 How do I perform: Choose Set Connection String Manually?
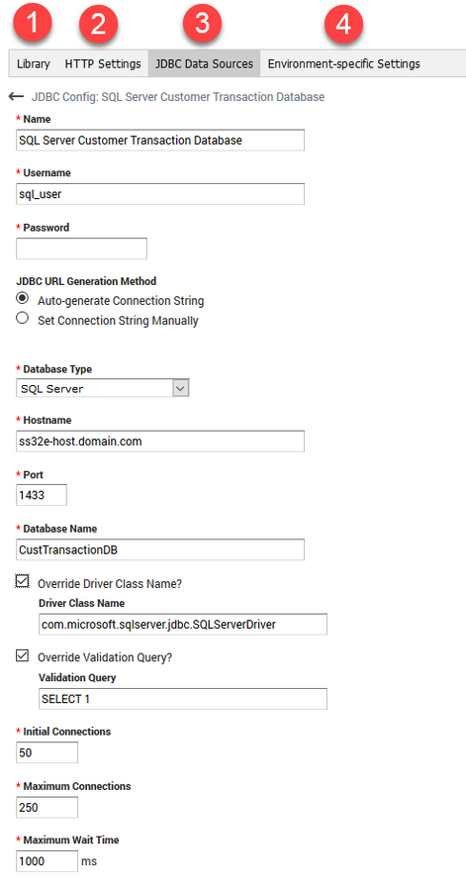[x=22, y=319]
